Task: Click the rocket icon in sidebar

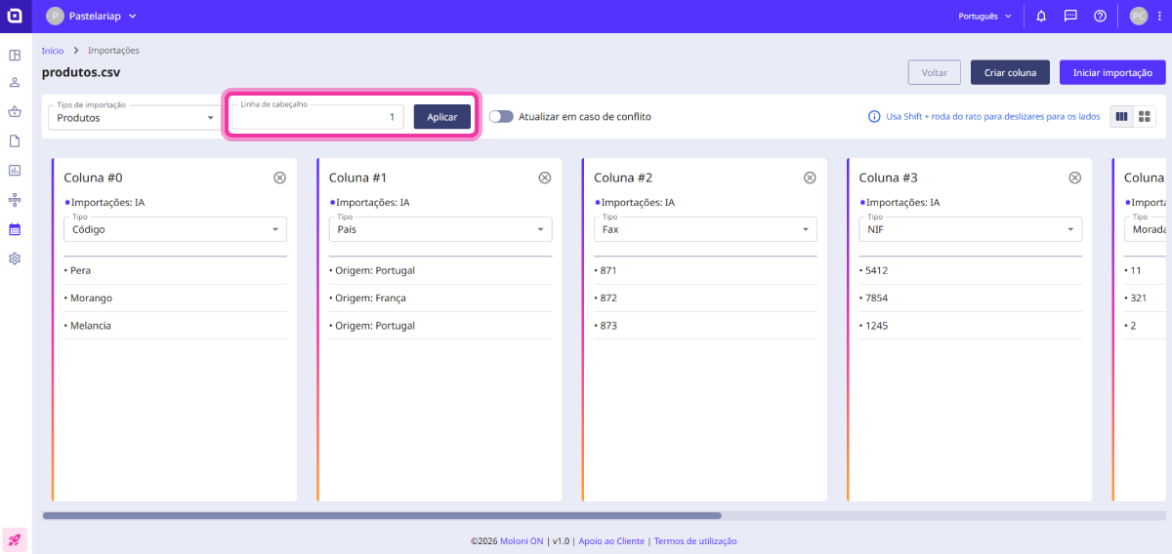Action: (15, 539)
